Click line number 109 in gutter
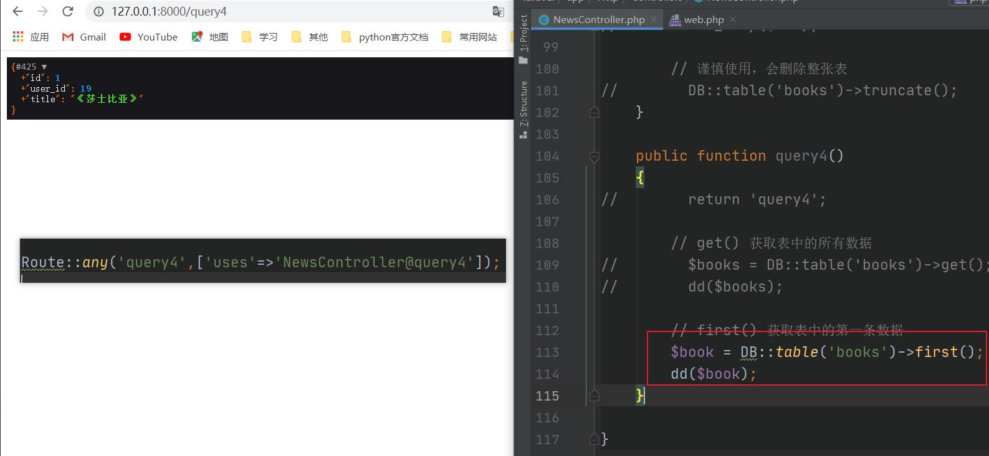This screenshot has height=456, width=989. [x=547, y=265]
